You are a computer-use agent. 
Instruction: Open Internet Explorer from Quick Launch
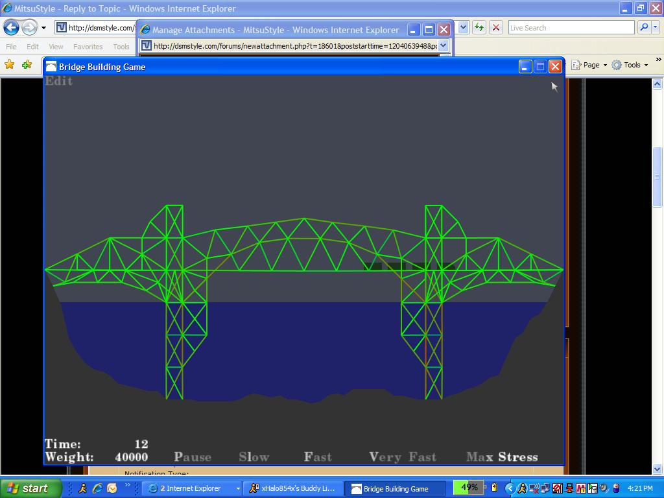[x=97, y=488]
